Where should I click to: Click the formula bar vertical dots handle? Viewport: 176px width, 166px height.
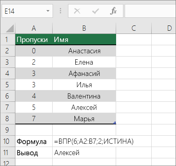(x=60, y=11)
